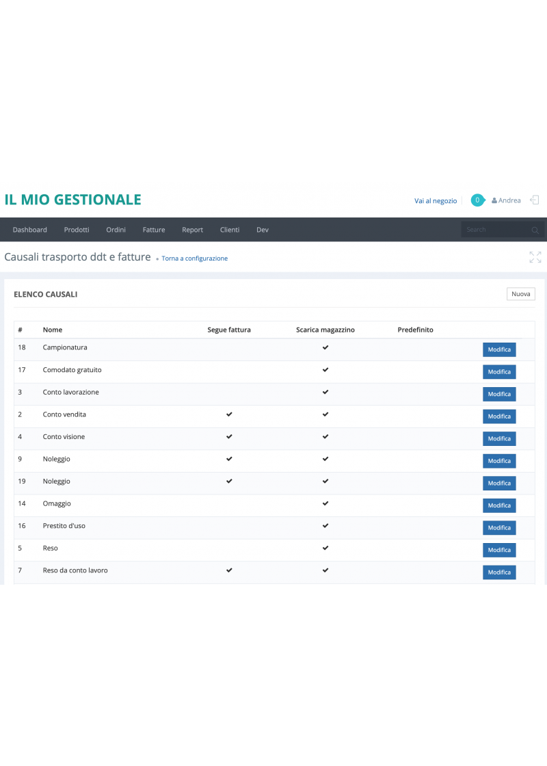This screenshot has height=766, width=547.
Task: Click the Scarica magazzino checkmark for Prestito d'uso
Action: click(325, 526)
